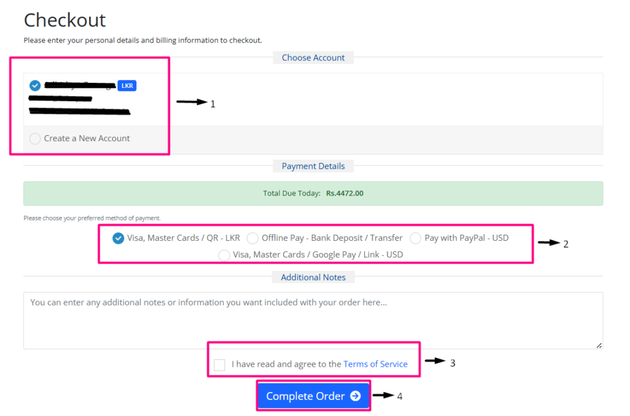This screenshot has height=416, width=630.
Task: Click the arrow circle icon in Complete Order
Action: (x=355, y=396)
